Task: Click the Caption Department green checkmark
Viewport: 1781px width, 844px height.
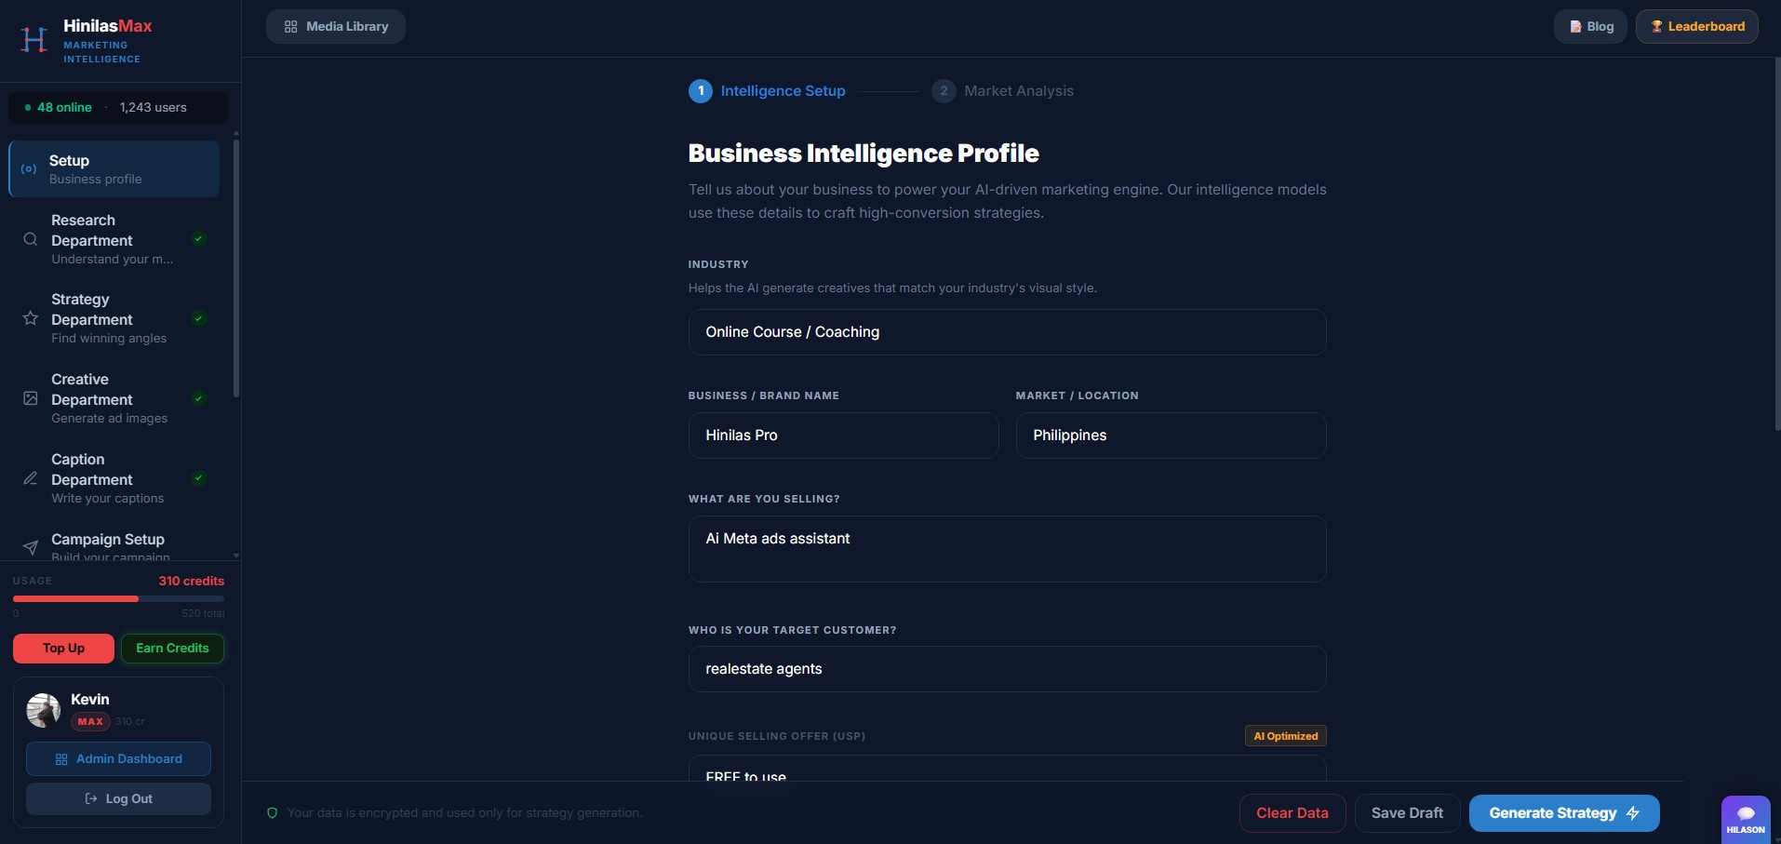Action: (x=198, y=478)
